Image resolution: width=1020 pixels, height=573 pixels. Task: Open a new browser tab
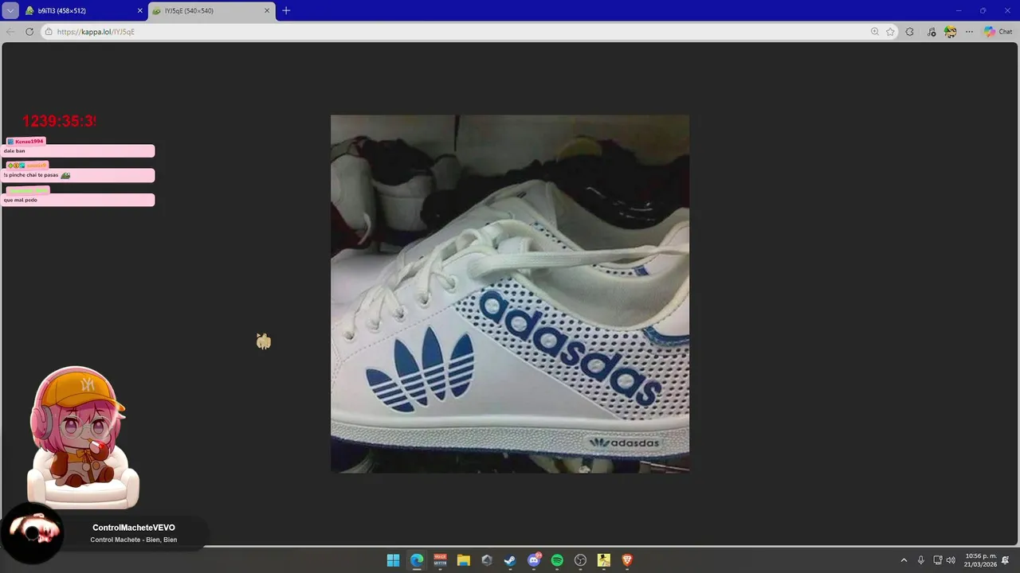pyautogui.click(x=286, y=10)
